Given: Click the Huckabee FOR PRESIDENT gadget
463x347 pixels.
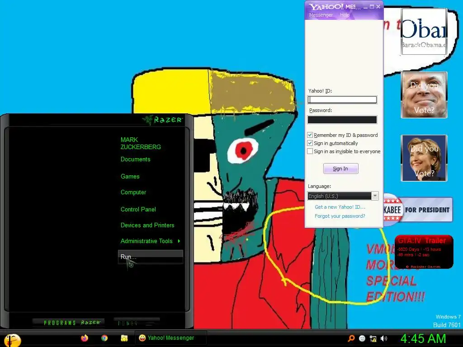Looking at the screenshot, I should click(418, 210).
